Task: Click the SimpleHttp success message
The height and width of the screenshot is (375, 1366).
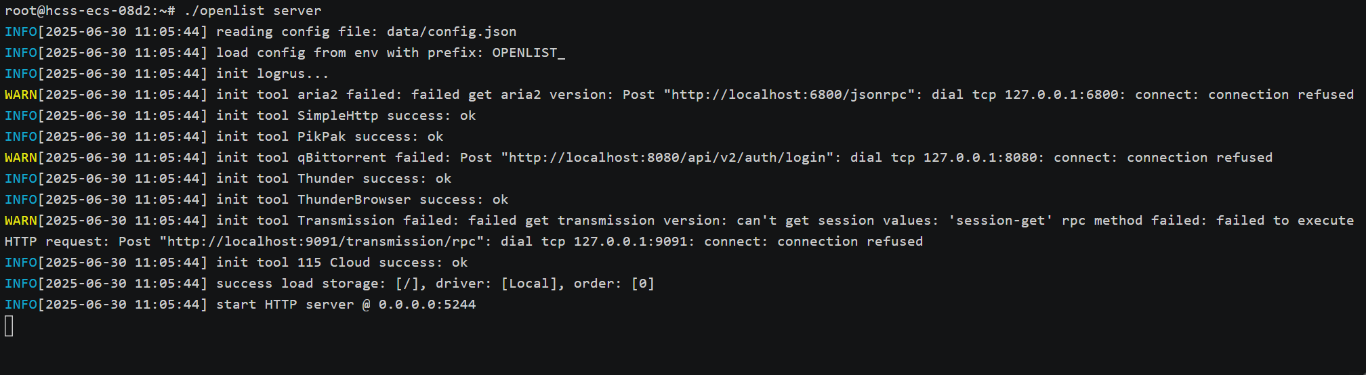Action: 346,116
